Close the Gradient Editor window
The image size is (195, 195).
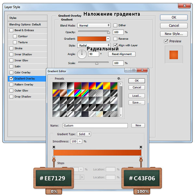tap(142, 70)
